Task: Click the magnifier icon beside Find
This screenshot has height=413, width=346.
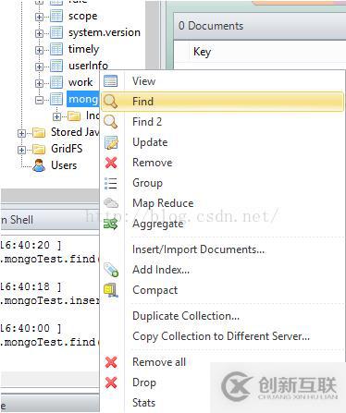Action: click(x=110, y=102)
